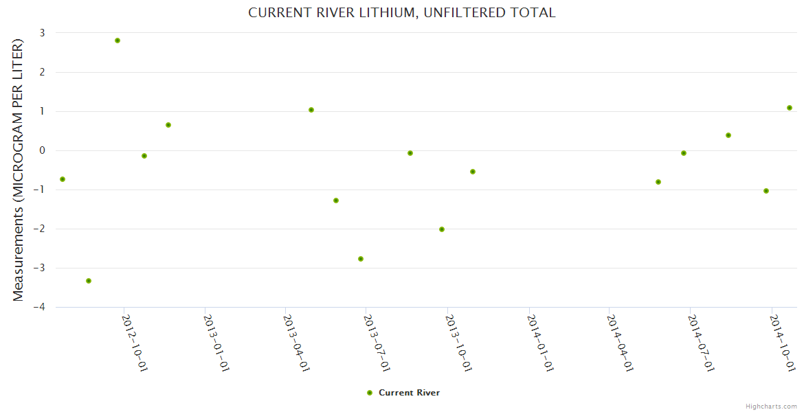Toggle the Current River series legend label
804x412 pixels.
[x=409, y=393]
